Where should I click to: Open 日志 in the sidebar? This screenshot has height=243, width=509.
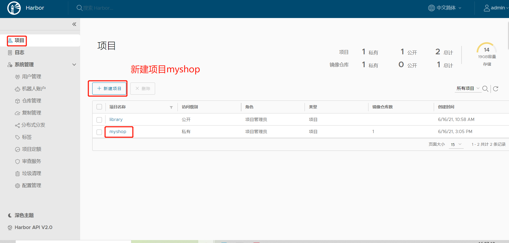[x=19, y=52]
